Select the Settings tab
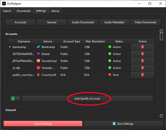 [41, 11]
